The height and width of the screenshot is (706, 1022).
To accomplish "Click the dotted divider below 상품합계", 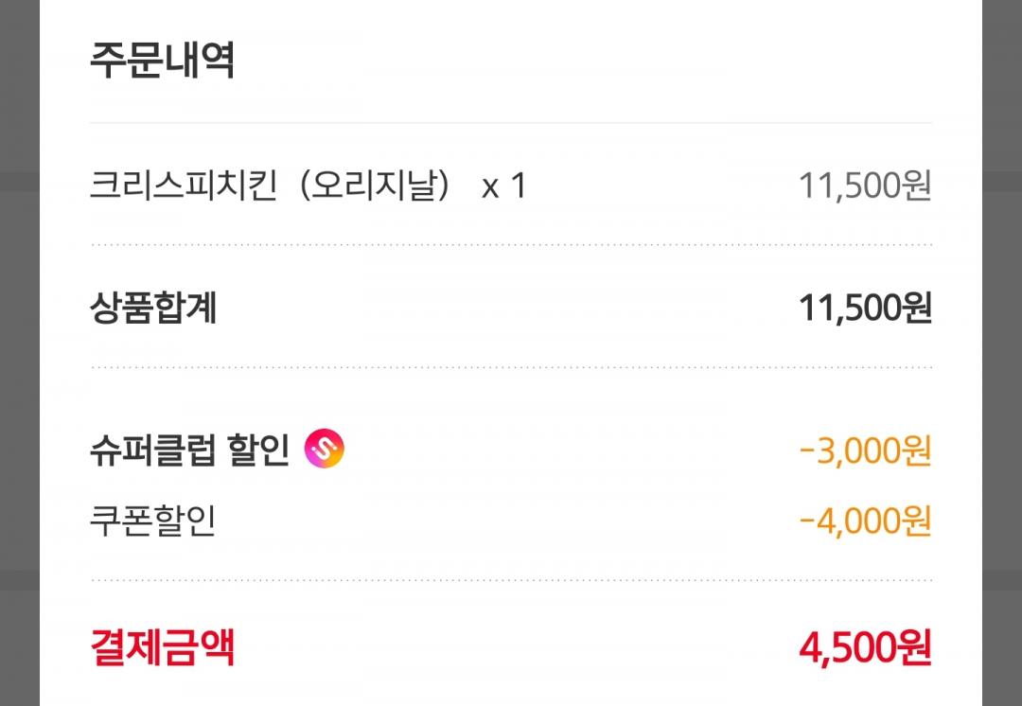I will [x=511, y=367].
